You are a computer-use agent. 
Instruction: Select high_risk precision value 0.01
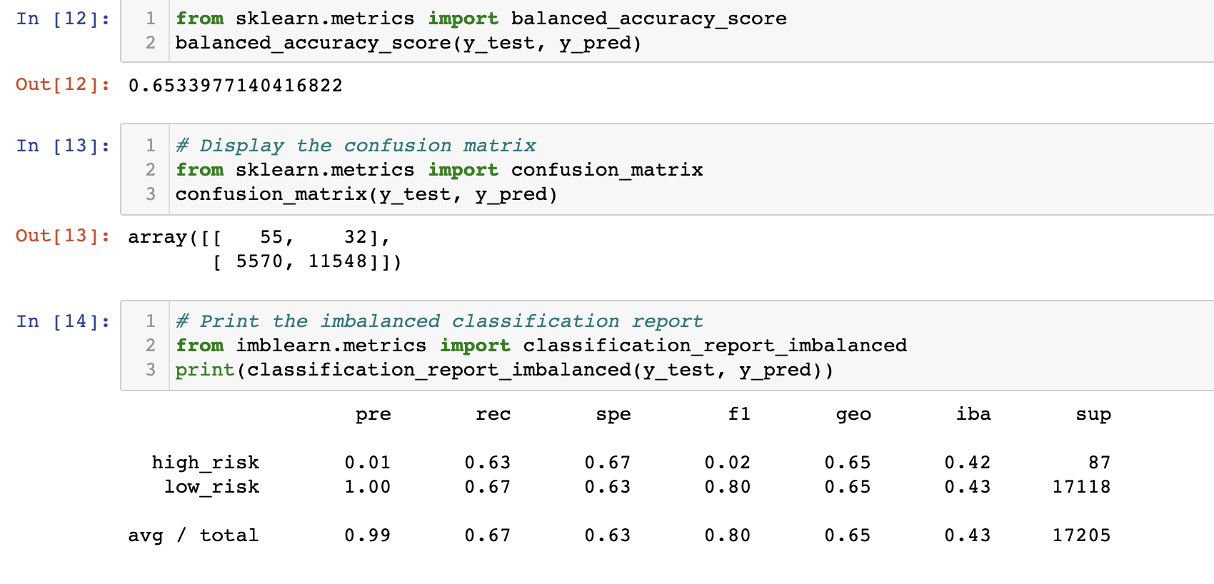pos(368,463)
